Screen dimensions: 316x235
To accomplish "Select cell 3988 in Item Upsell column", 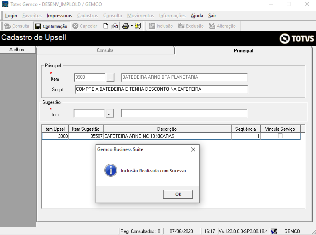I will tap(55, 136).
